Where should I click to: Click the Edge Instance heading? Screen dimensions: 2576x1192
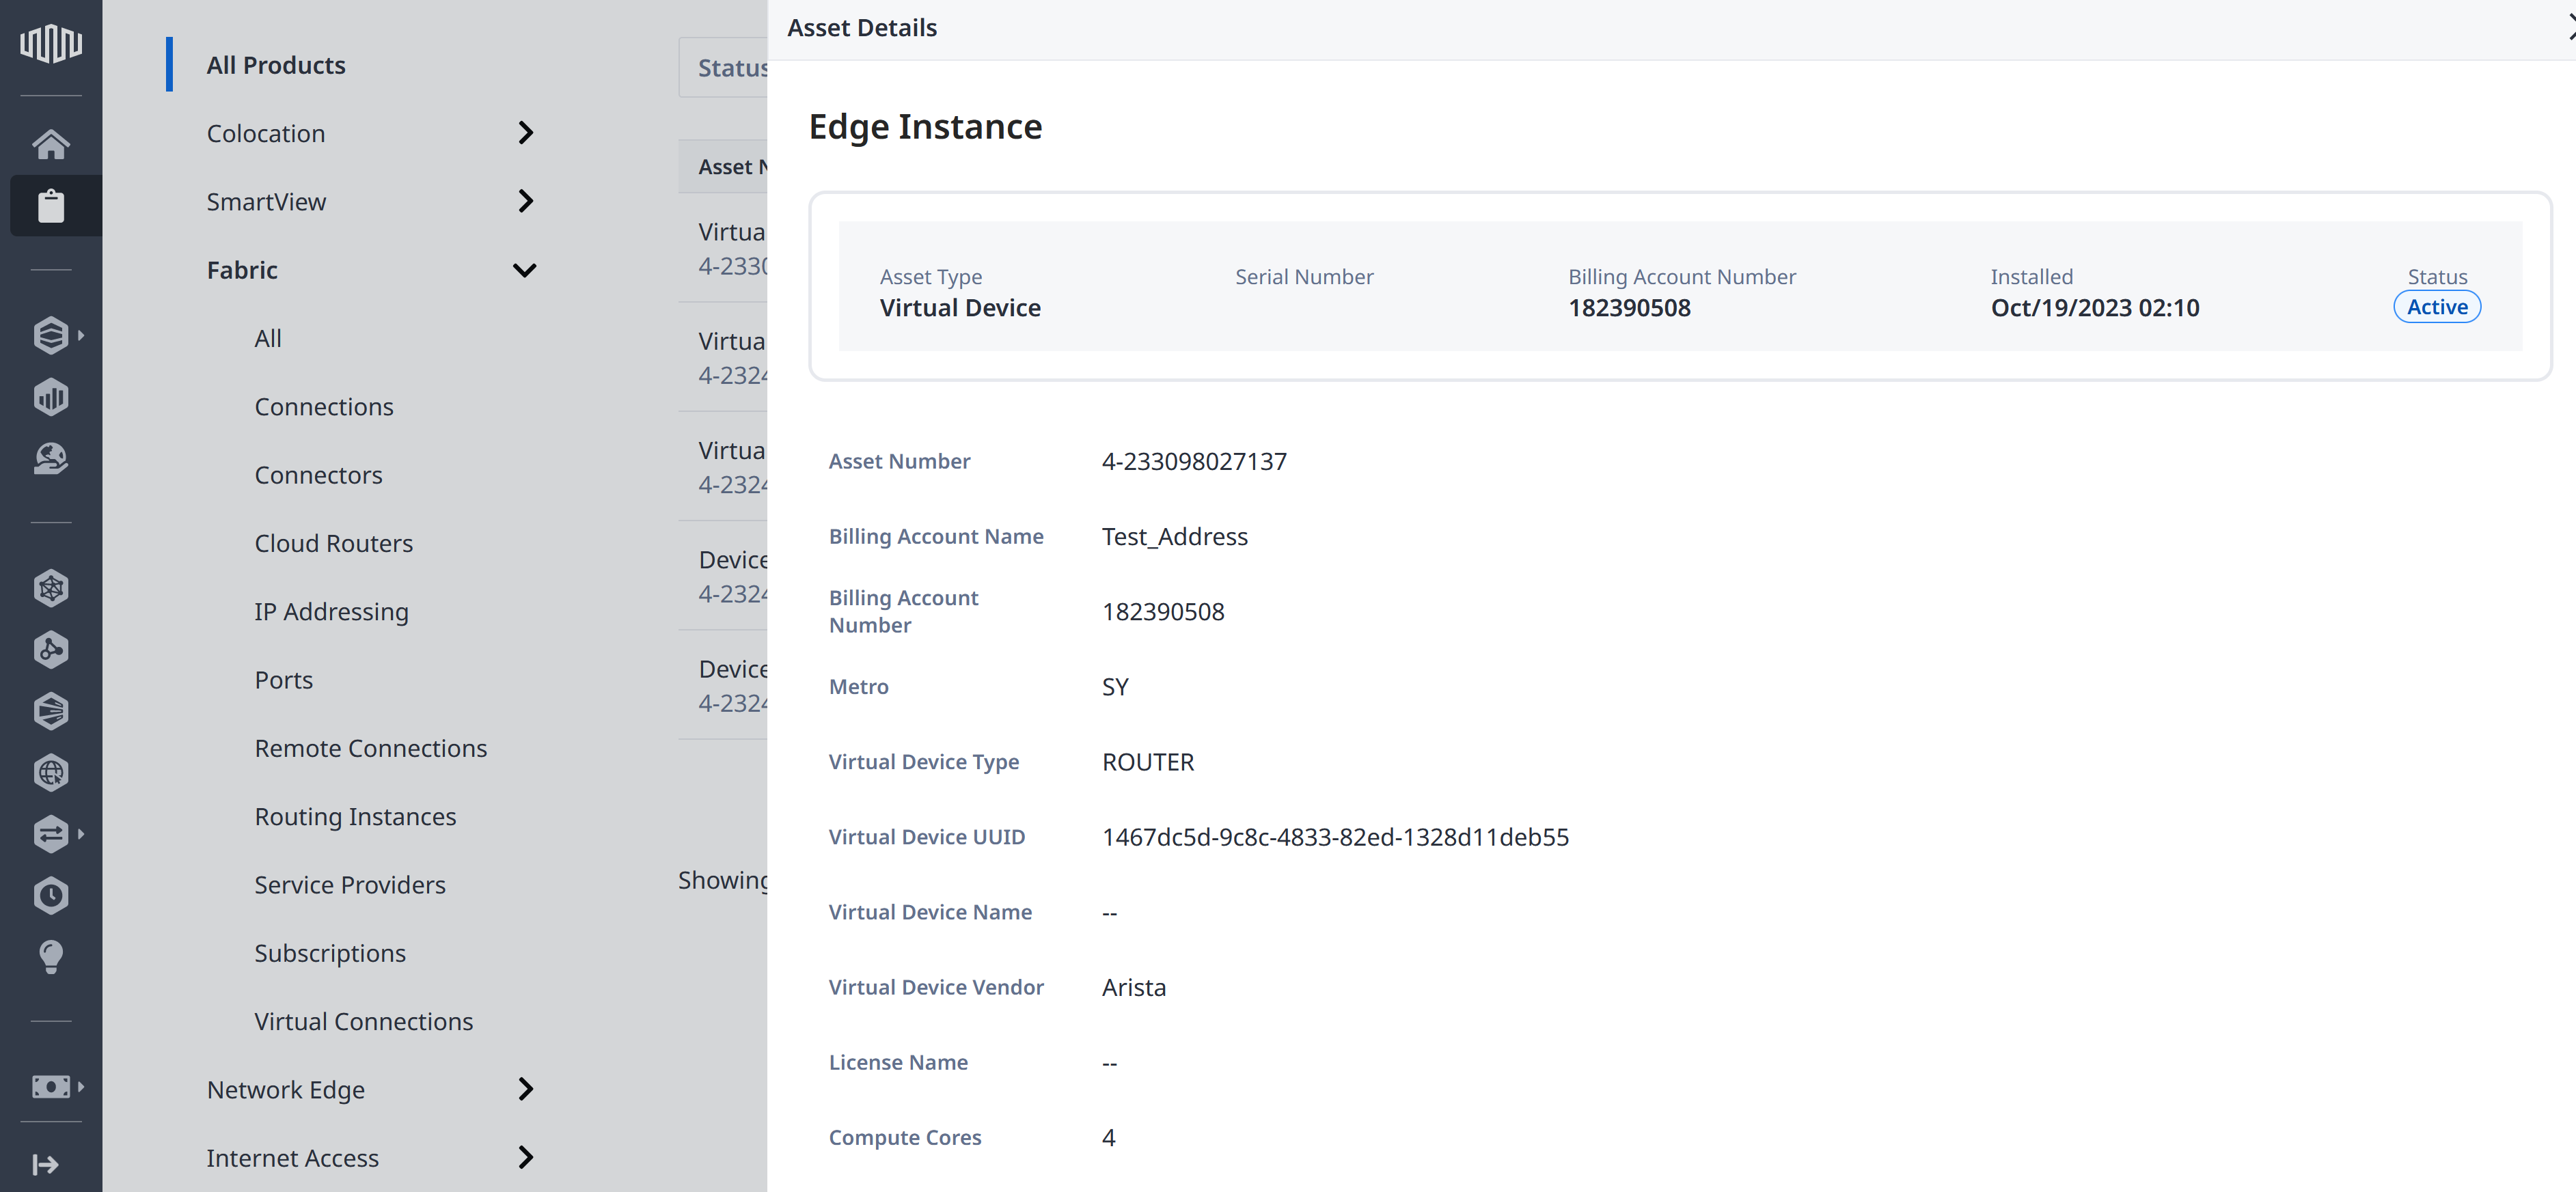(x=925, y=127)
